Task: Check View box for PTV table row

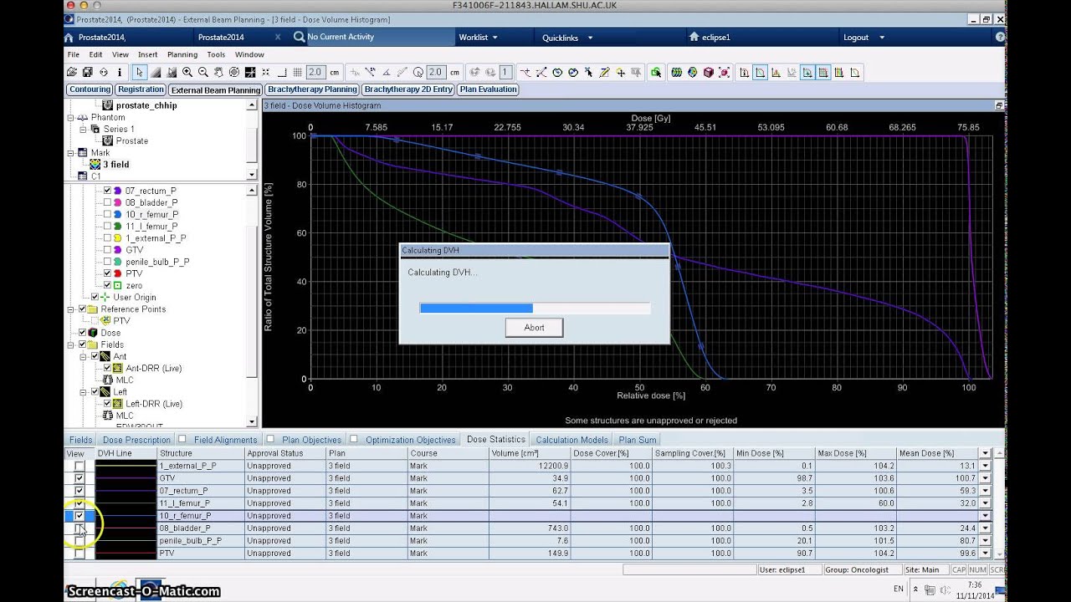Action: point(79,554)
